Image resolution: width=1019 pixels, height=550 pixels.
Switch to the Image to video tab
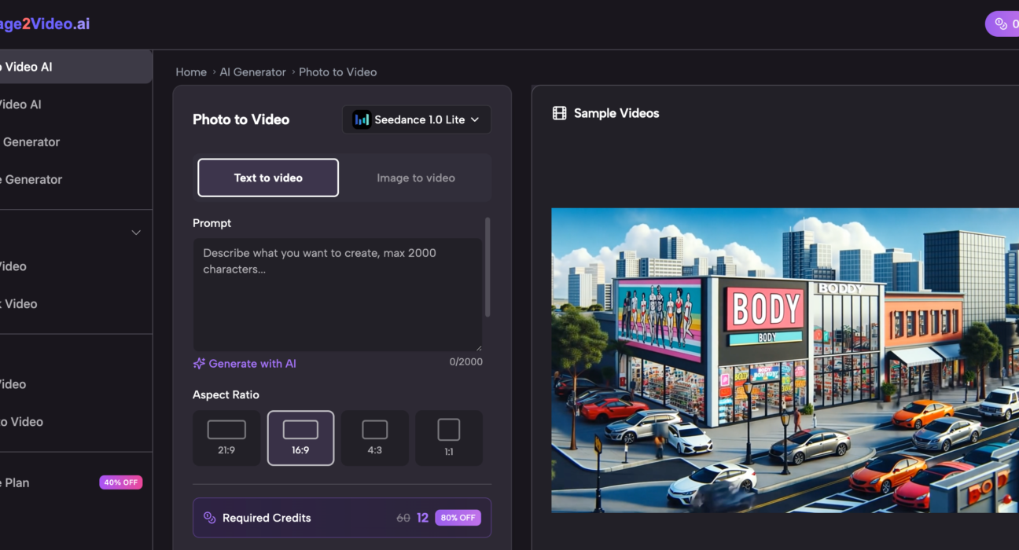(415, 178)
